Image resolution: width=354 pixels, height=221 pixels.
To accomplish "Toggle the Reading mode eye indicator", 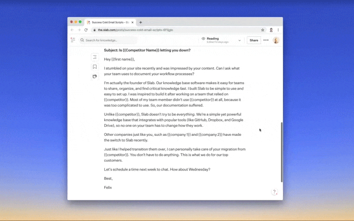I will click(x=203, y=39).
